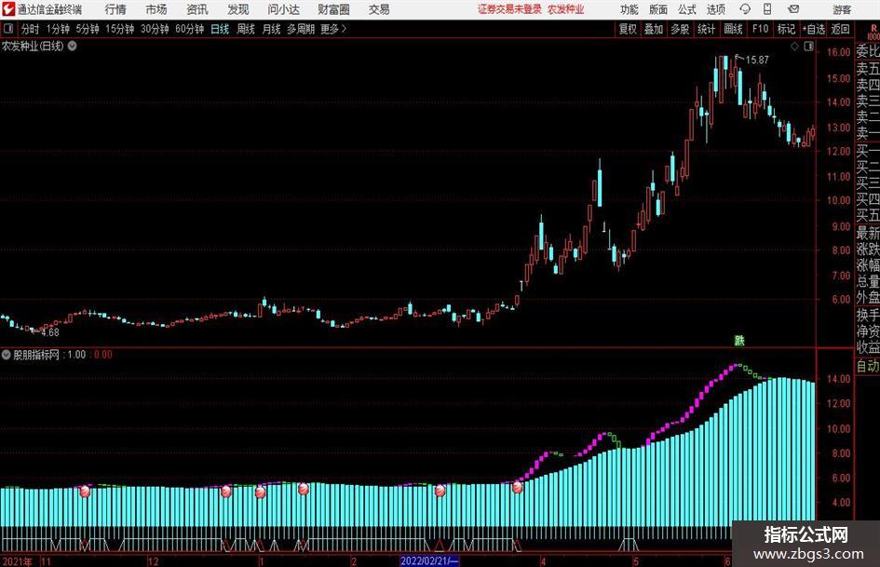The height and width of the screenshot is (567, 880).
Task: Toggle right info sidebar panel icon
Action: [x=808, y=47]
